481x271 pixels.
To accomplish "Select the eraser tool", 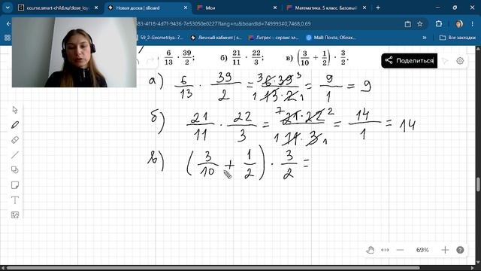I will (x=15, y=140).
